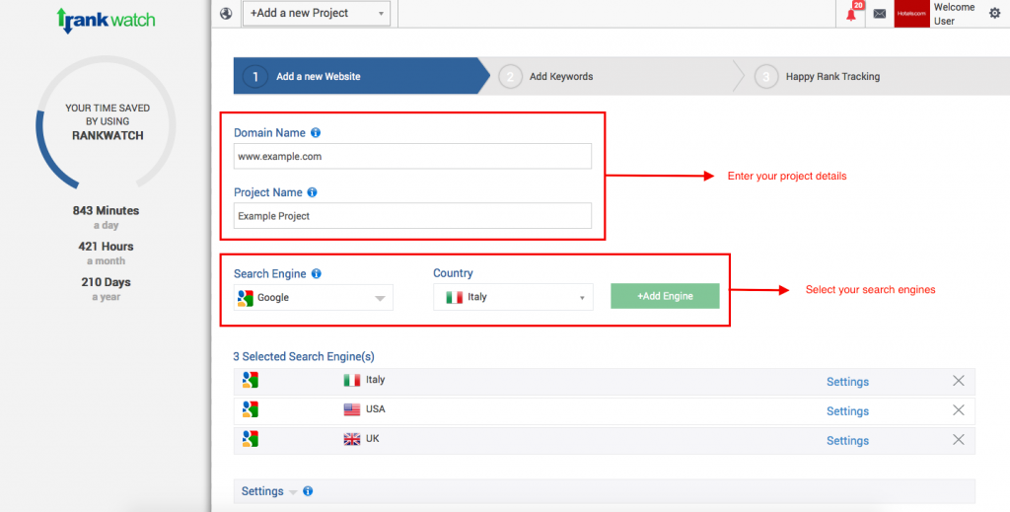Screen dimensions: 1010x512
Task: Click the UK label in engines list
Action: tap(372, 439)
